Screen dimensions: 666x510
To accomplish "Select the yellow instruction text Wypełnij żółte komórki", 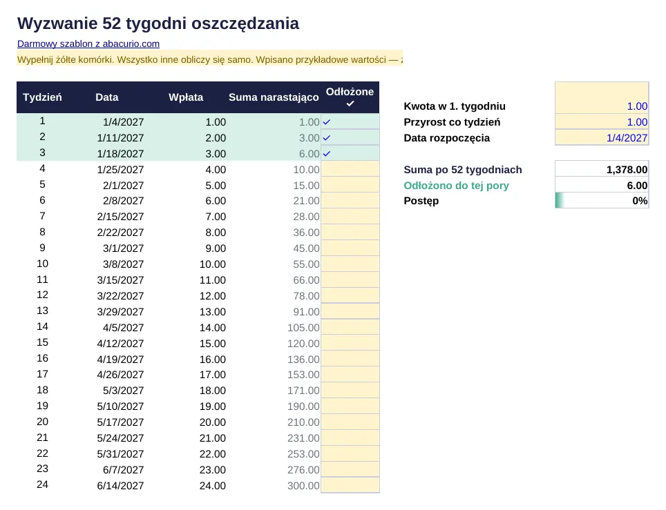I will 210,59.
